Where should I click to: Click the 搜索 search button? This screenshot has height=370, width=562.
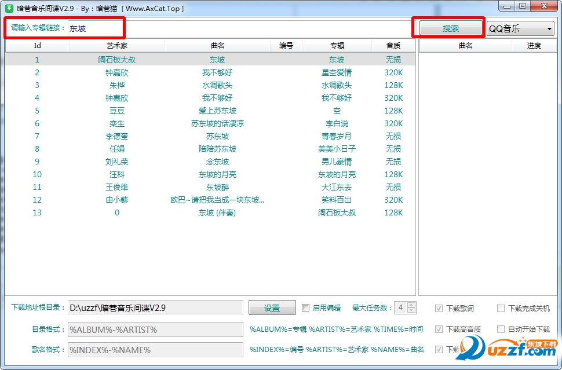[x=450, y=28]
